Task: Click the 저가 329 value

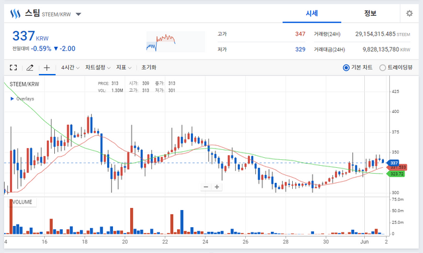Action: pyautogui.click(x=300, y=50)
